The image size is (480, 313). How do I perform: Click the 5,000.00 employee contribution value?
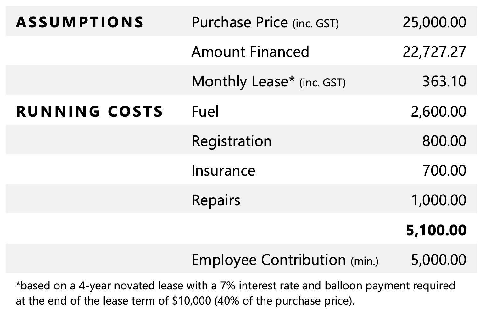coord(438,260)
